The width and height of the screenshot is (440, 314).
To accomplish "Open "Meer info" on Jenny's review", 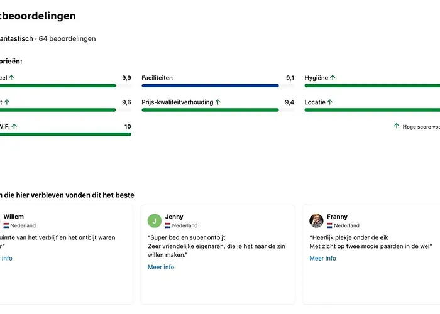I will pyautogui.click(x=161, y=267).
